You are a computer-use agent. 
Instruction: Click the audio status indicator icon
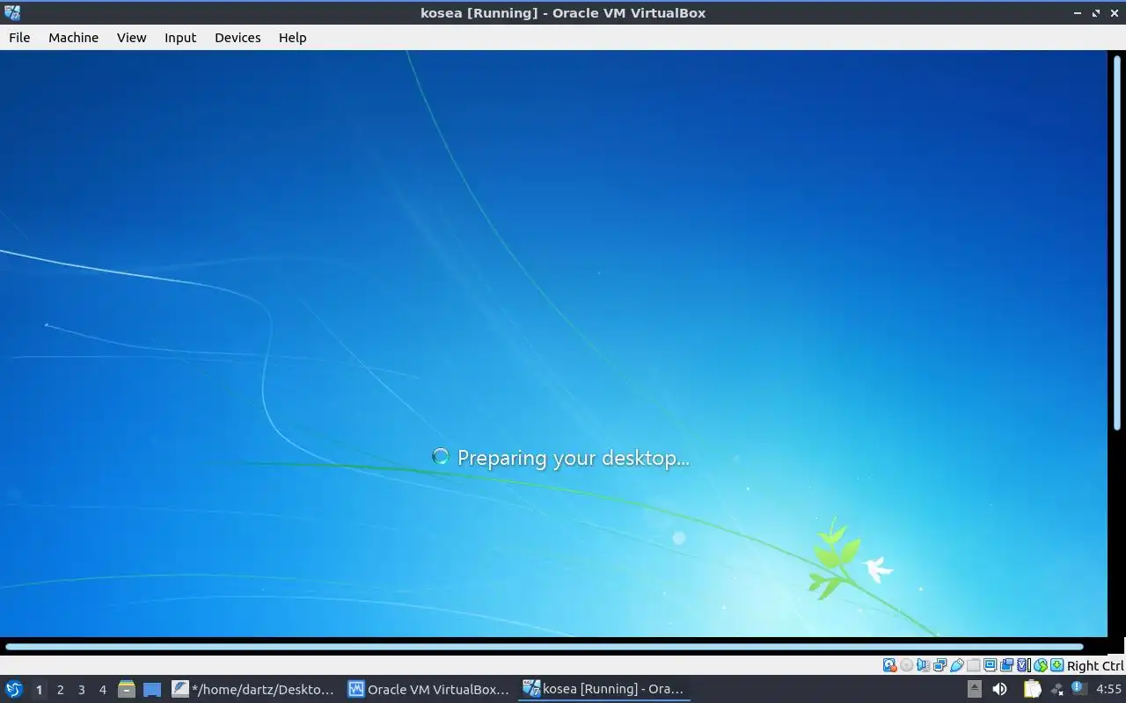pyautogui.click(x=924, y=666)
